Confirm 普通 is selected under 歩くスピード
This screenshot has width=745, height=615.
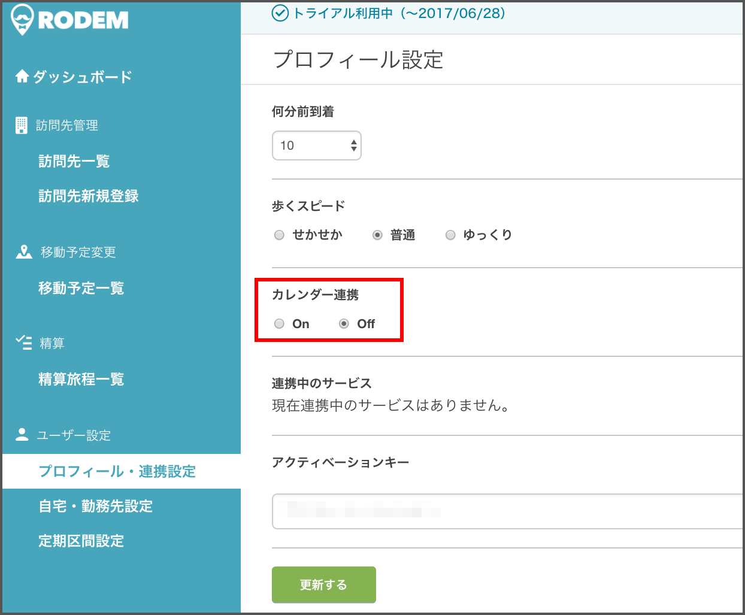point(377,235)
